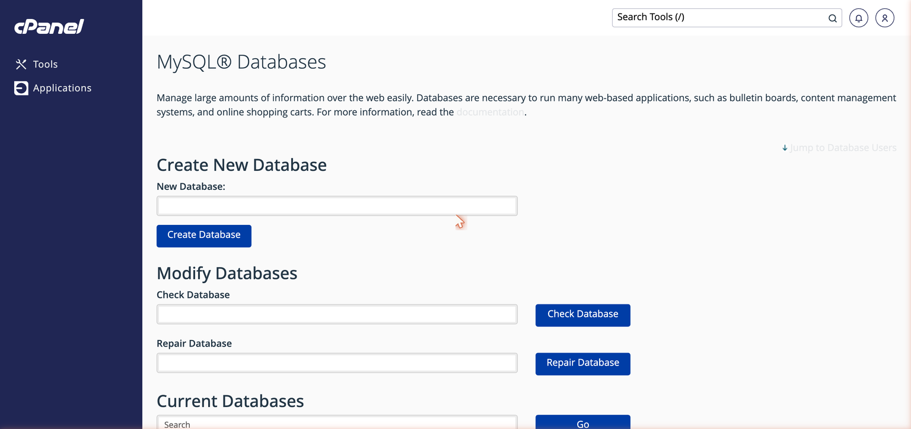Open the notifications bell icon
Screen dimensions: 911x429
pos(859,18)
